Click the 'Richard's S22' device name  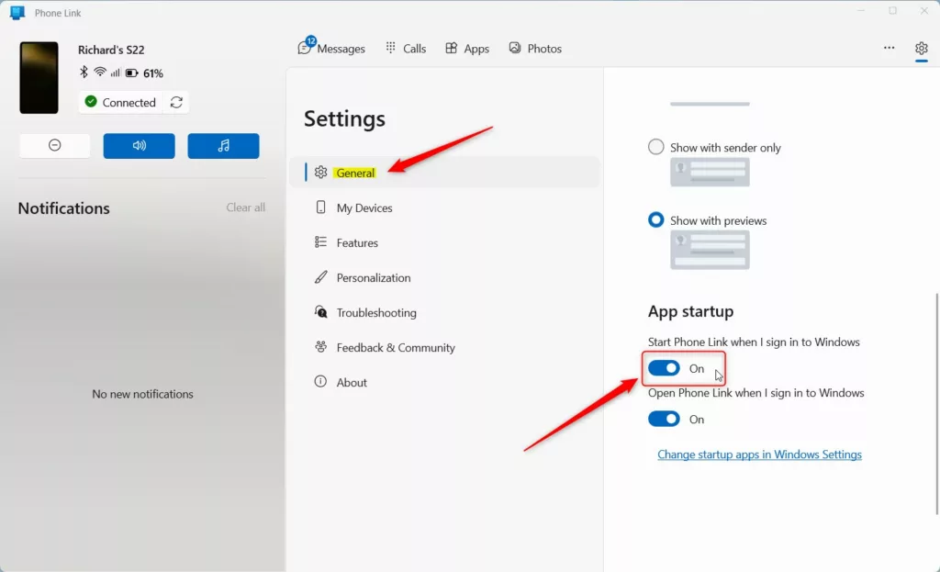(x=111, y=50)
